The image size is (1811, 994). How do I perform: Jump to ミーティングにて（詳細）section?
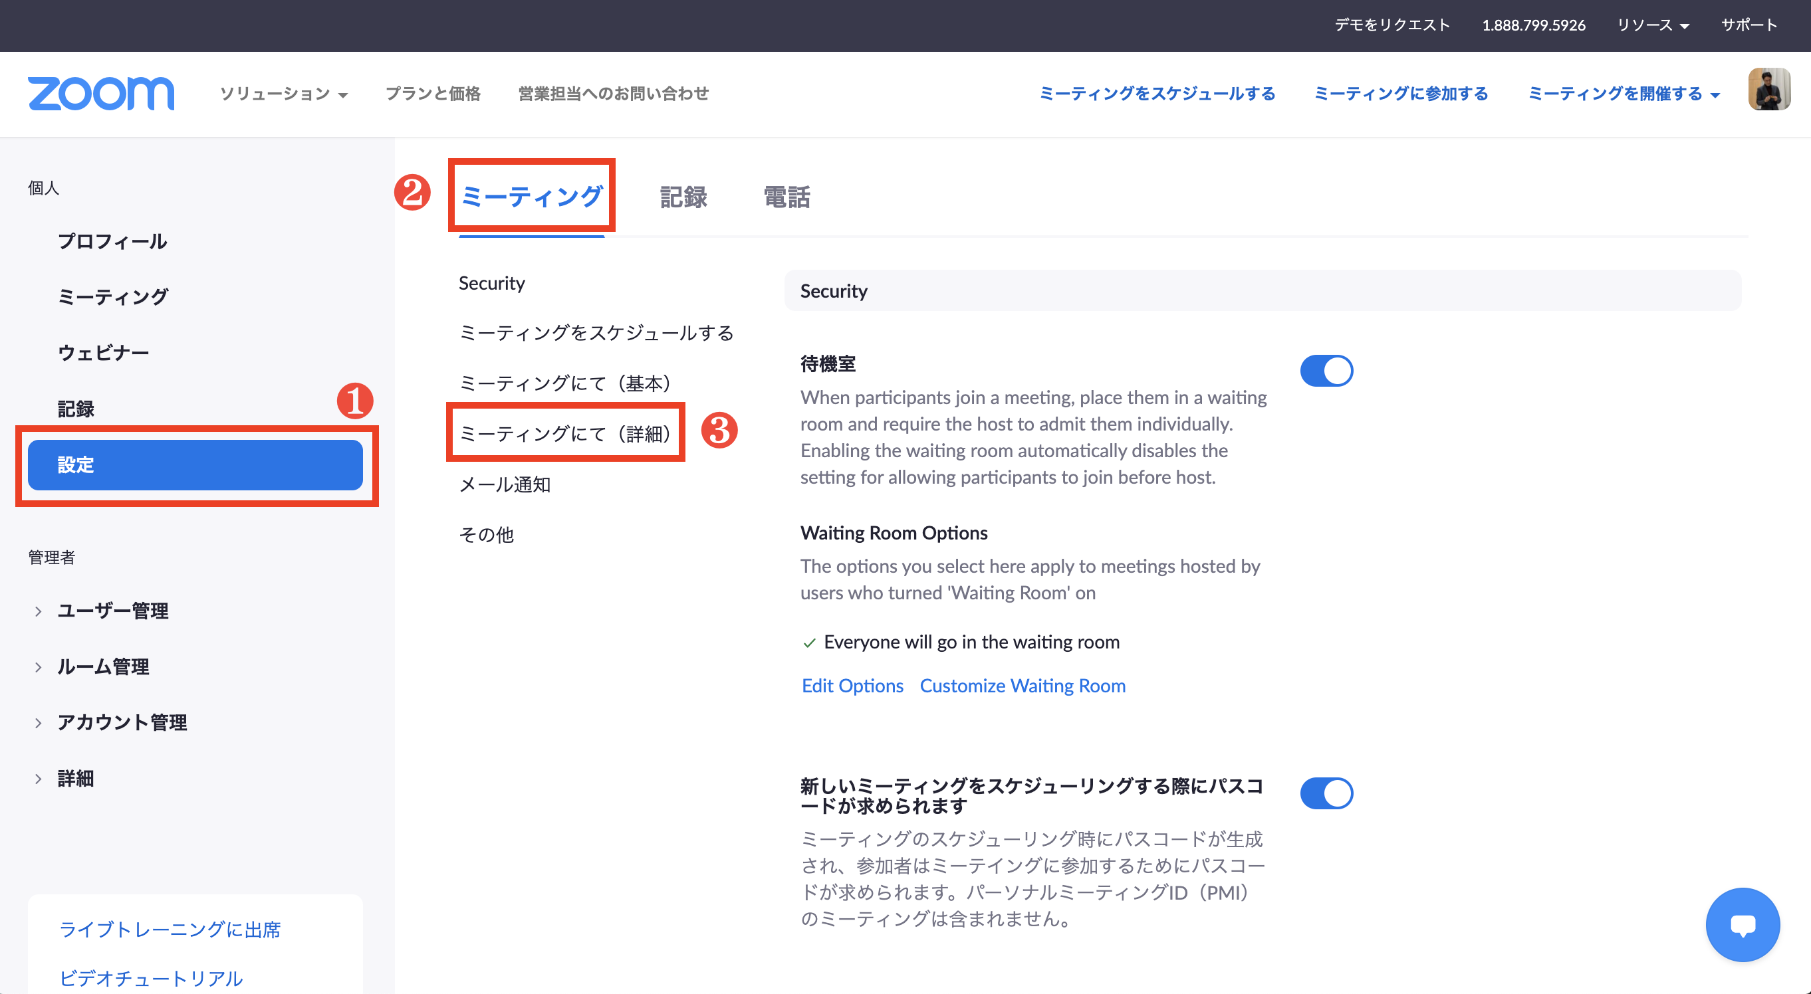(564, 433)
